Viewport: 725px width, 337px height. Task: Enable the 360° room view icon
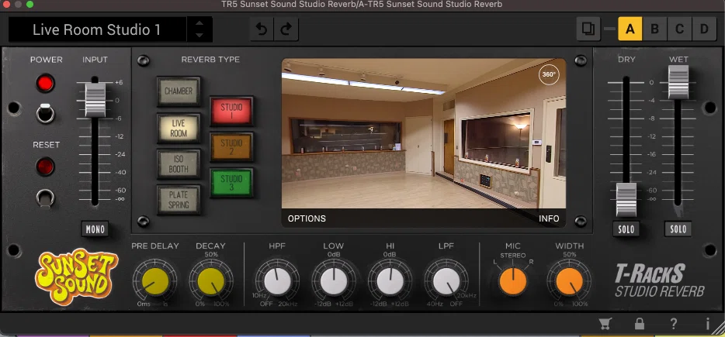pos(548,74)
